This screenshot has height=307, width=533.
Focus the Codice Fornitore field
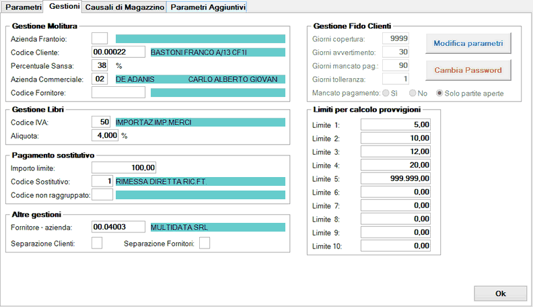pos(118,92)
